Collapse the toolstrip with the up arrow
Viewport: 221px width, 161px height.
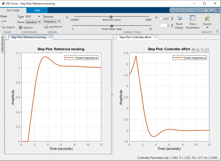(x=217, y=31)
